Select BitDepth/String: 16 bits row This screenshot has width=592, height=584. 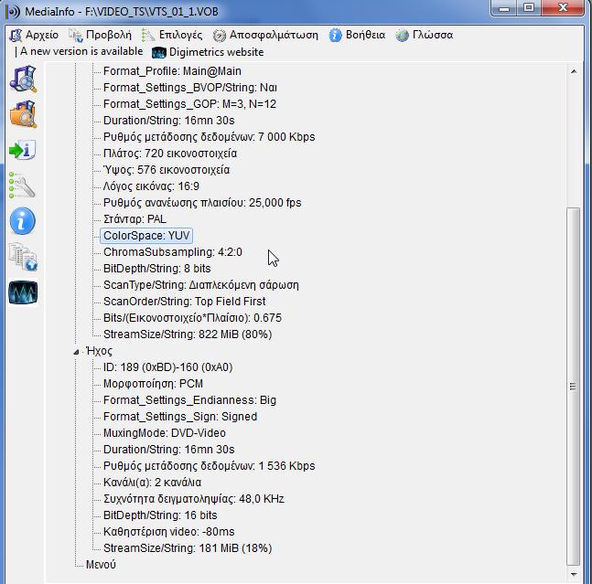click(160, 515)
